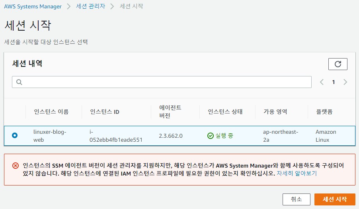Click the 인스턴스 ID column header

tap(105, 112)
